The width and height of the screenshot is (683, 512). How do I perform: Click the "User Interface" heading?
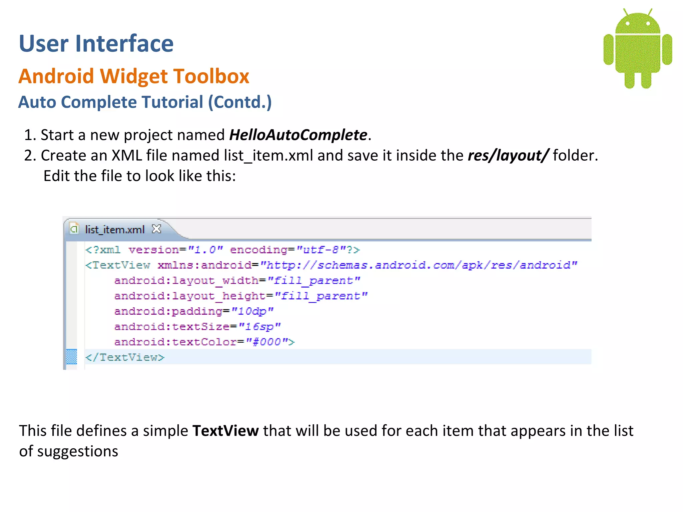tap(96, 44)
